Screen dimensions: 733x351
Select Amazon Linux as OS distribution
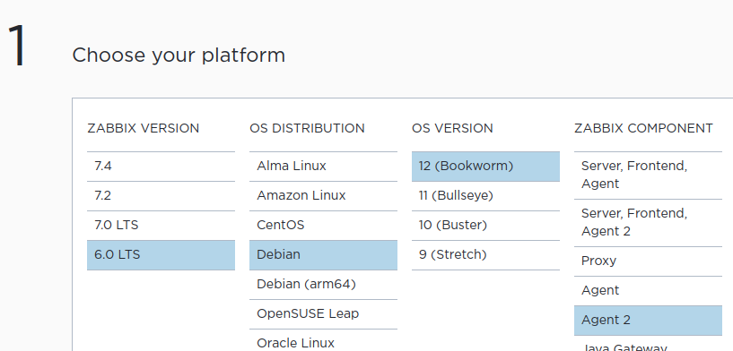(323, 196)
